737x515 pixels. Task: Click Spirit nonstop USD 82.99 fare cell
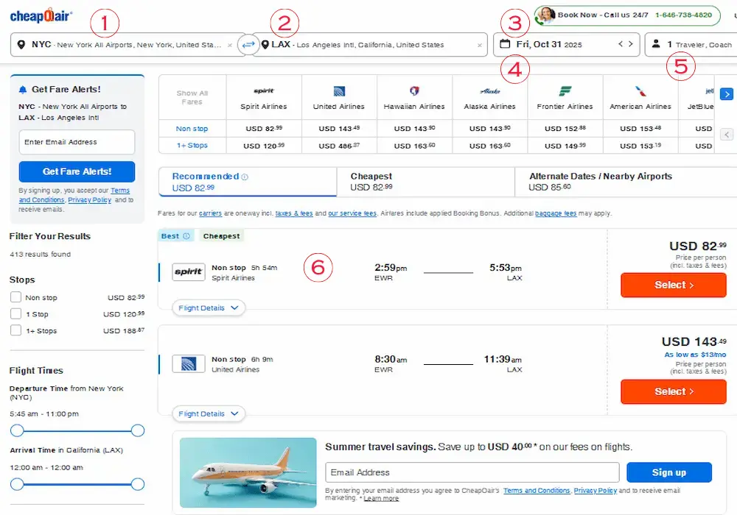264,129
